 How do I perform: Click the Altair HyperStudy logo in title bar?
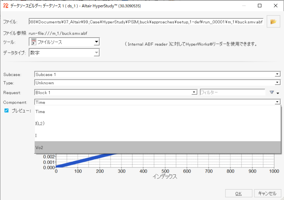point(6,6)
